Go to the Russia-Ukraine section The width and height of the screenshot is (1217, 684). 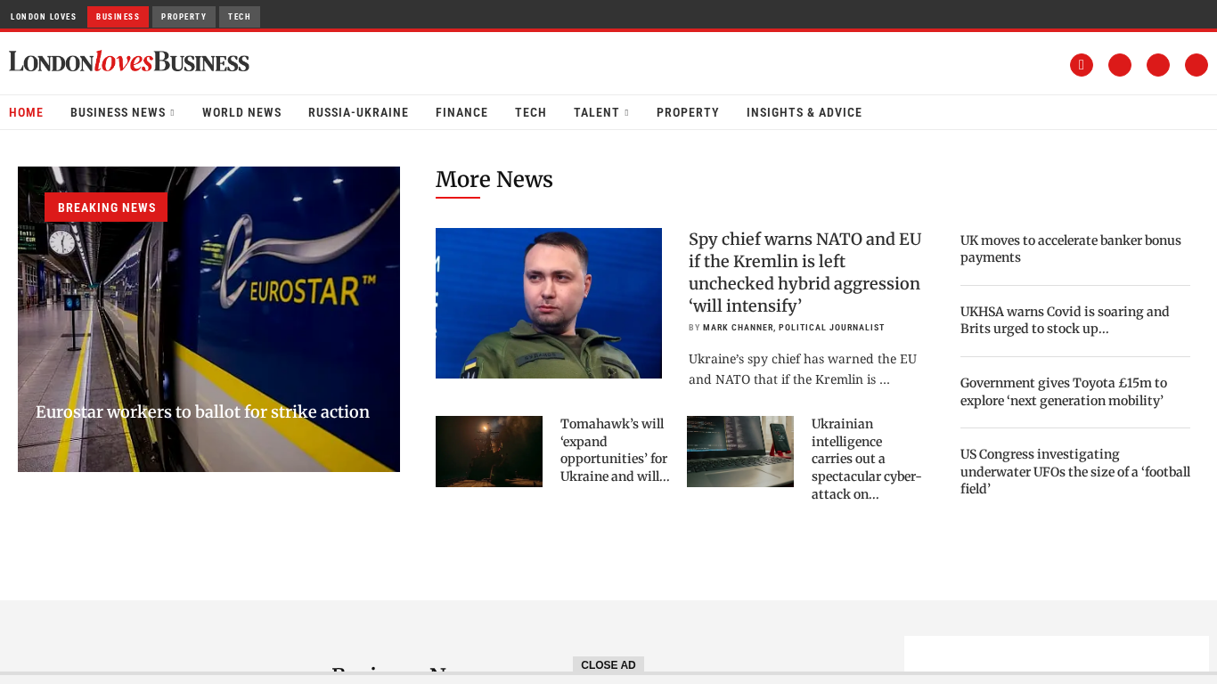click(x=358, y=113)
